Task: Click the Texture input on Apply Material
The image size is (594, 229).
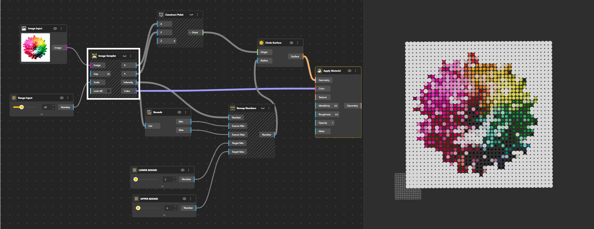Action: pyautogui.click(x=322, y=97)
